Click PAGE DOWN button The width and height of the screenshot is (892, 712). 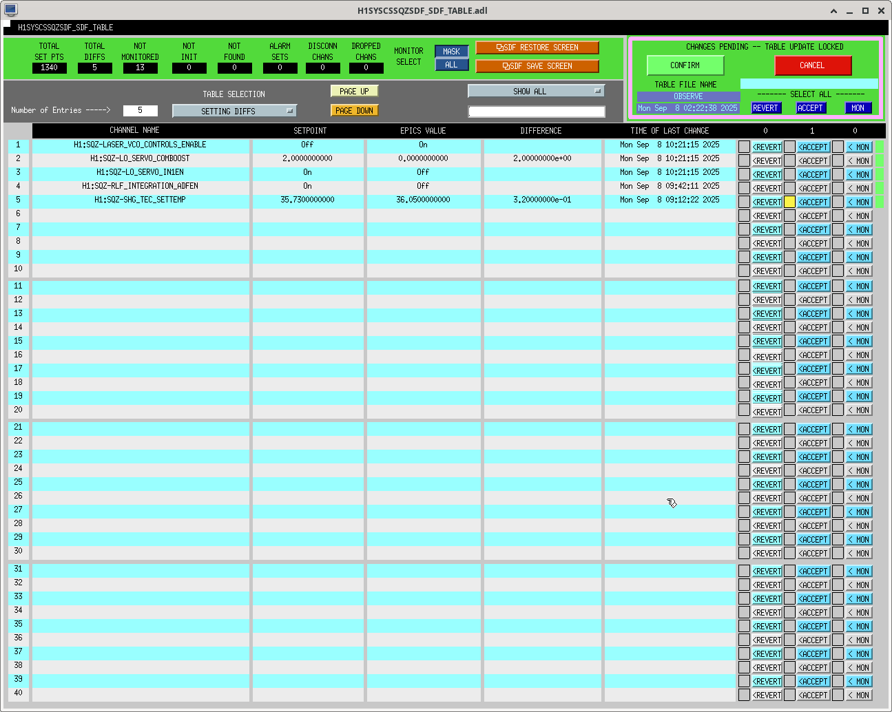click(x=354, y=110)
